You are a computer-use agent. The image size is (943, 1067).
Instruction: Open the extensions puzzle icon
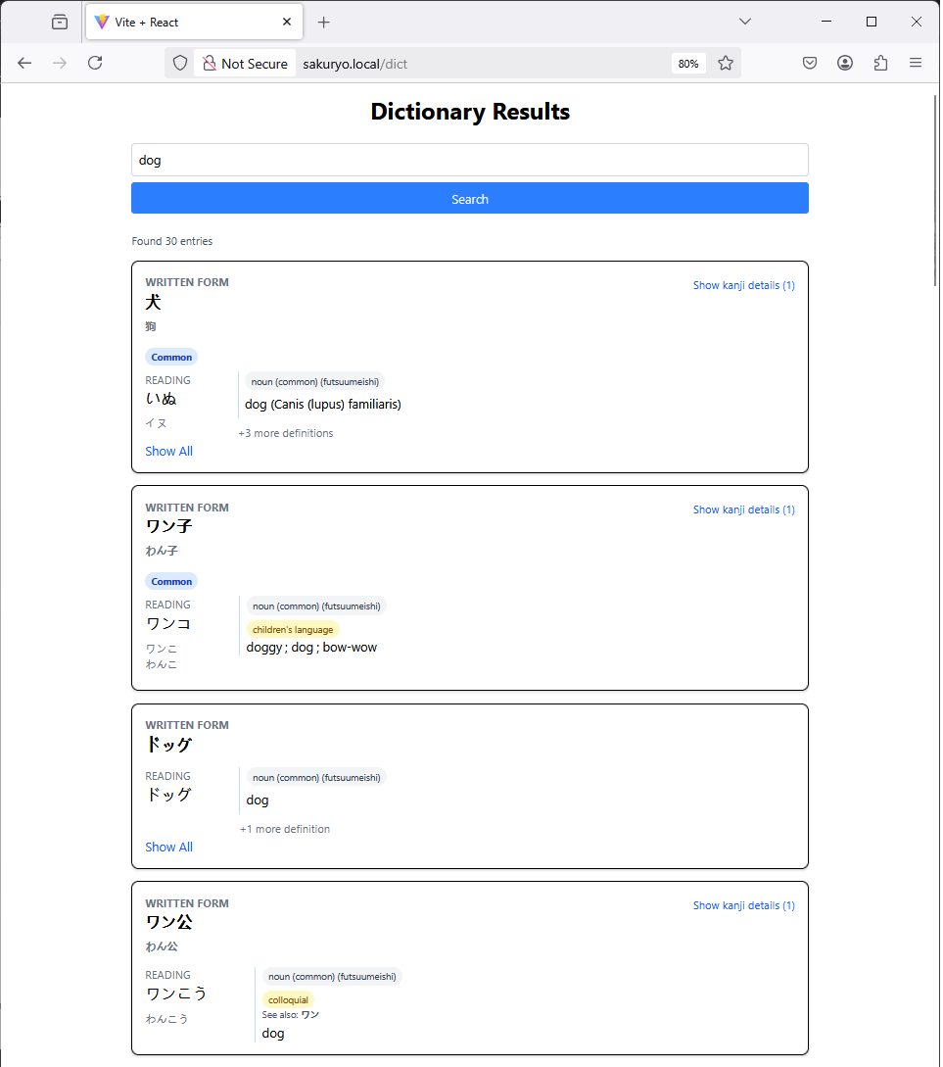880,63
